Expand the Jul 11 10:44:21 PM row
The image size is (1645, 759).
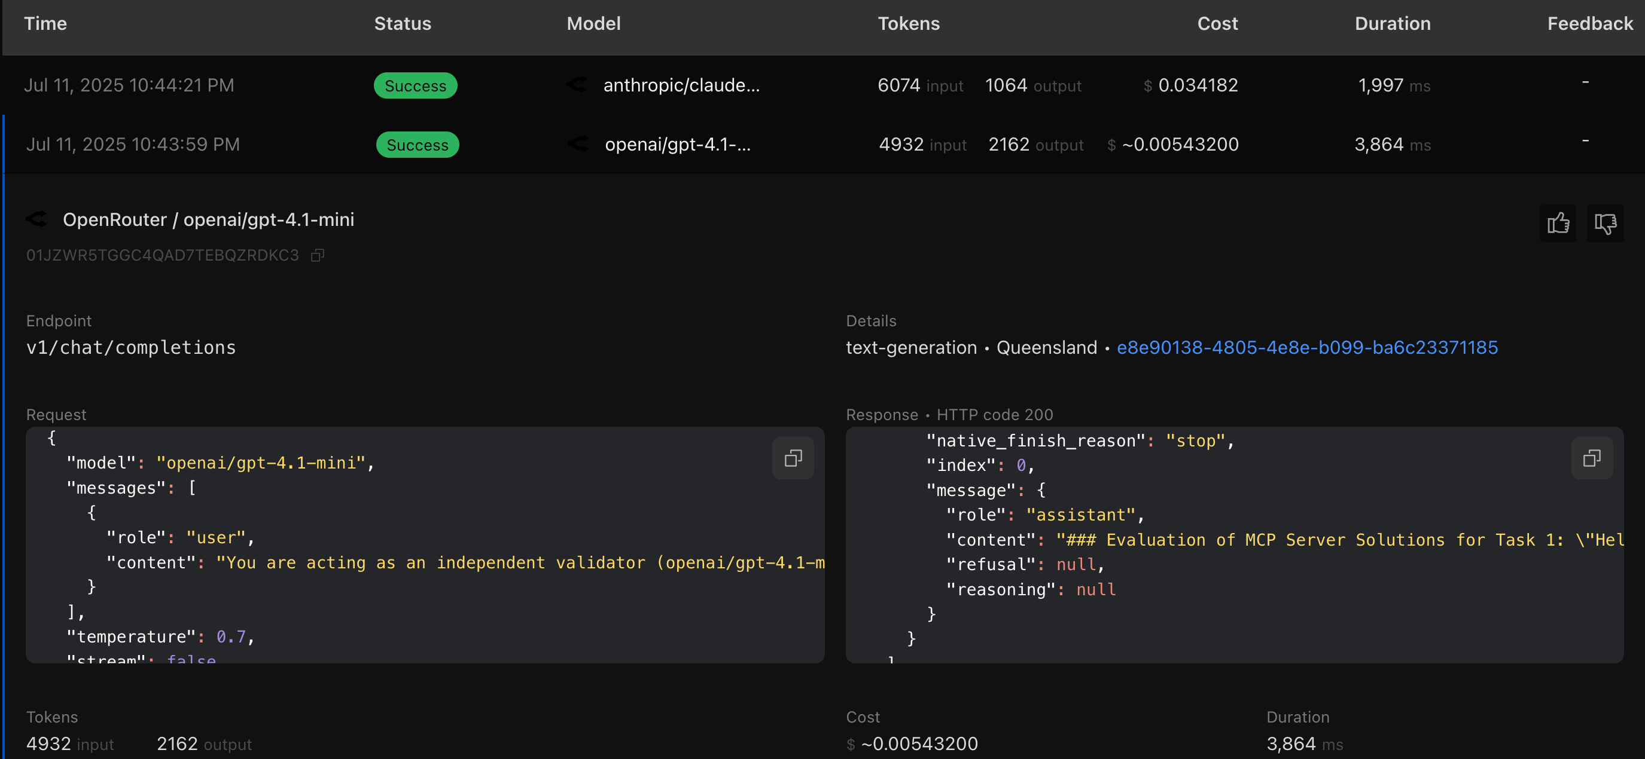point(824,85)
